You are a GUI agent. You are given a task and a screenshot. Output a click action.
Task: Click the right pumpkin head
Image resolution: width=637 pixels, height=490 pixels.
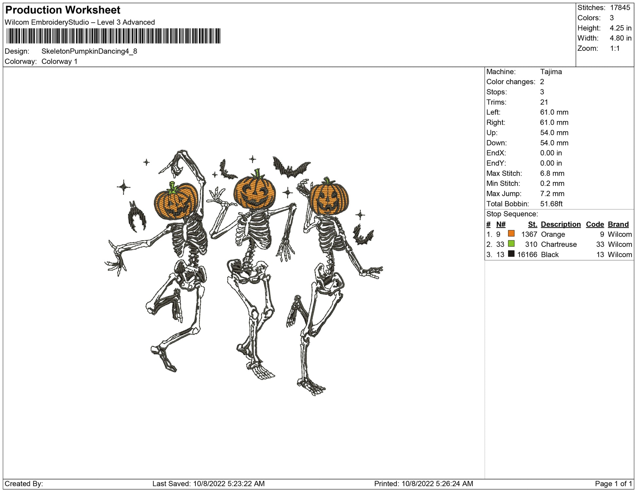click(x=329, y=198)
